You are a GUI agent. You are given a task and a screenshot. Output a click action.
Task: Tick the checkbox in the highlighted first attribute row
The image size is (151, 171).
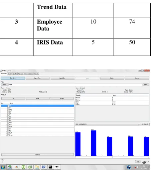point(8,106)
